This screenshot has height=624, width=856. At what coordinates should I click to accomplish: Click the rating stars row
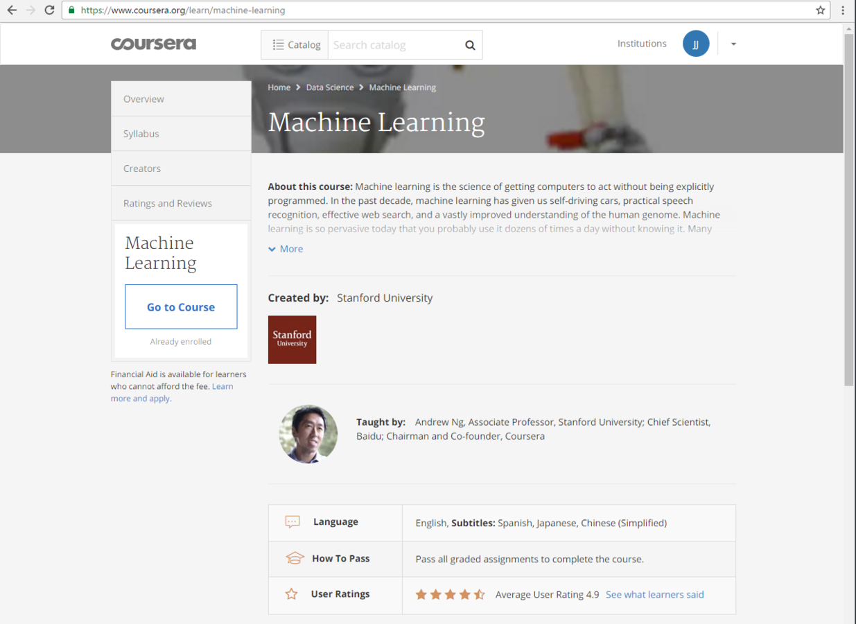click(x=451, y=594)
